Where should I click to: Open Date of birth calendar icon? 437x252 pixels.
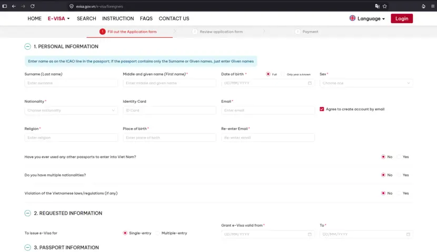[x=310, y=83]
